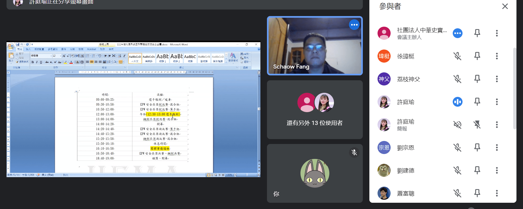523x209 pixels.
Task: Click the speaking indicator next to 許庭瑜
Action: click(x=457, y=102)
